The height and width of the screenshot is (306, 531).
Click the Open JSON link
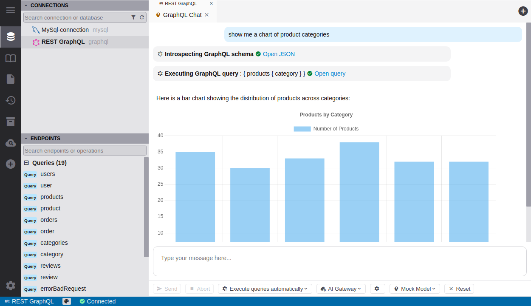click(279, 54)
